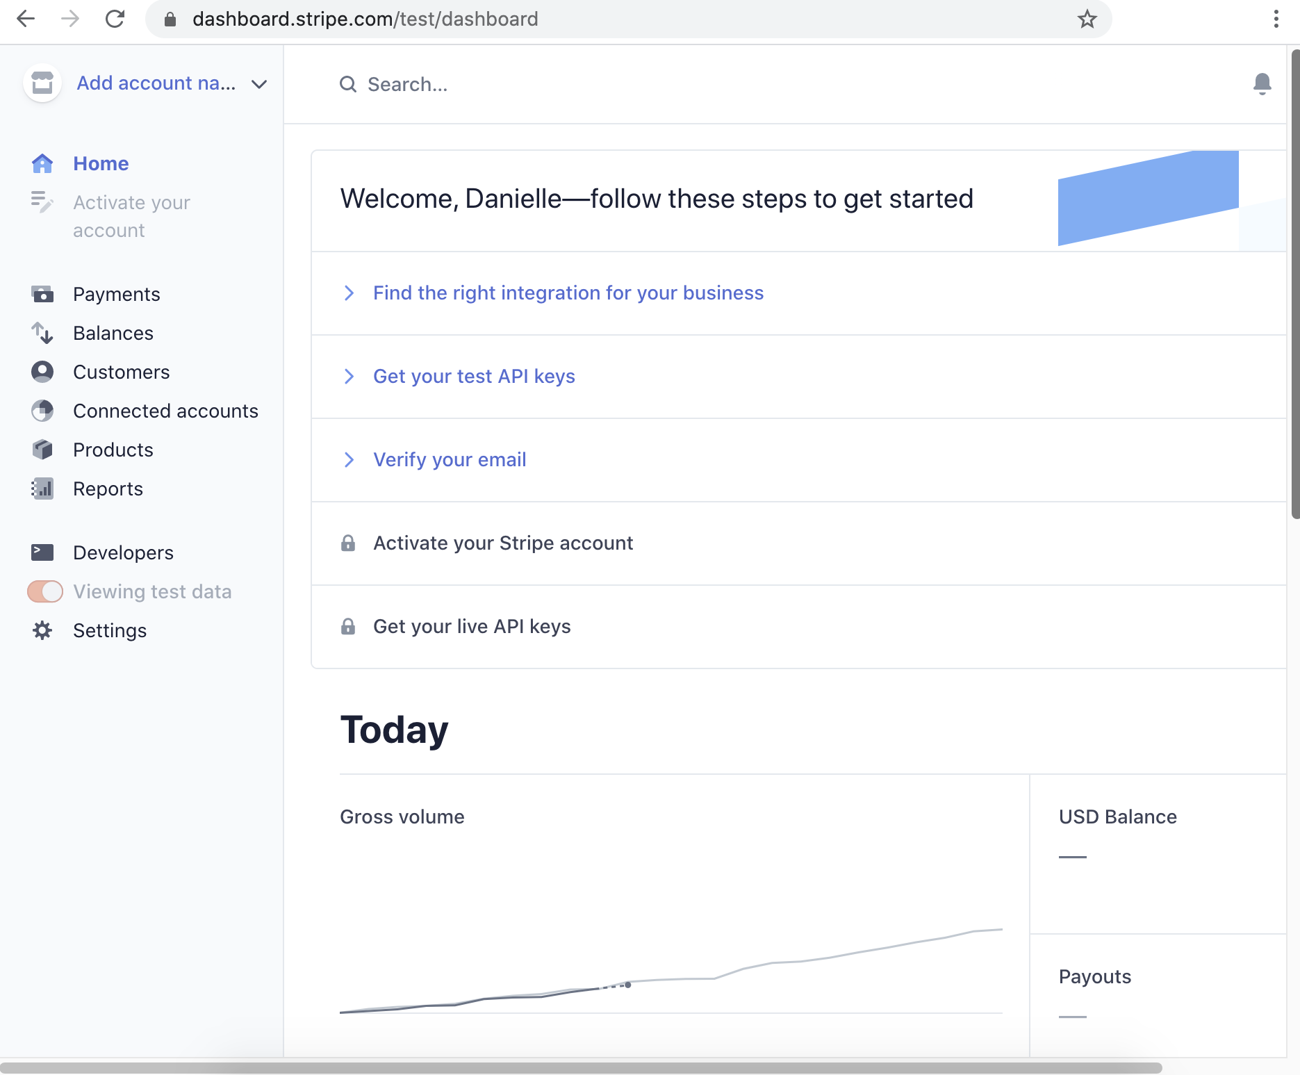The width and height of the screenshot is (1300, 1075).
Task: Click the Balances arrows icon
Action: click(42, 334)
